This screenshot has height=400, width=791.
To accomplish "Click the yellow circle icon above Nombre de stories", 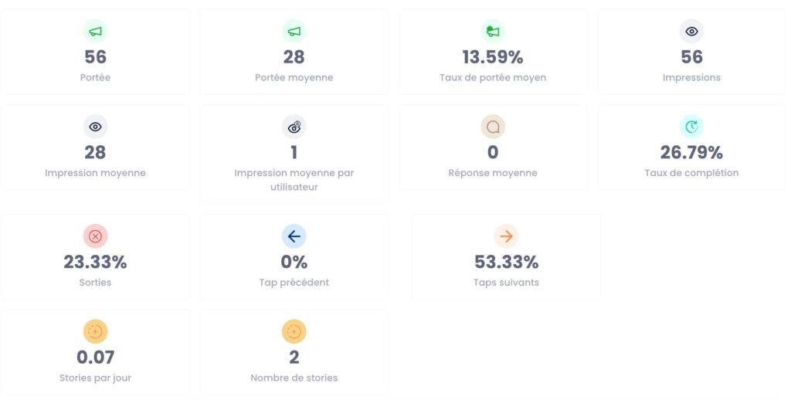I will pyautogui.click(x=294, y=331).
